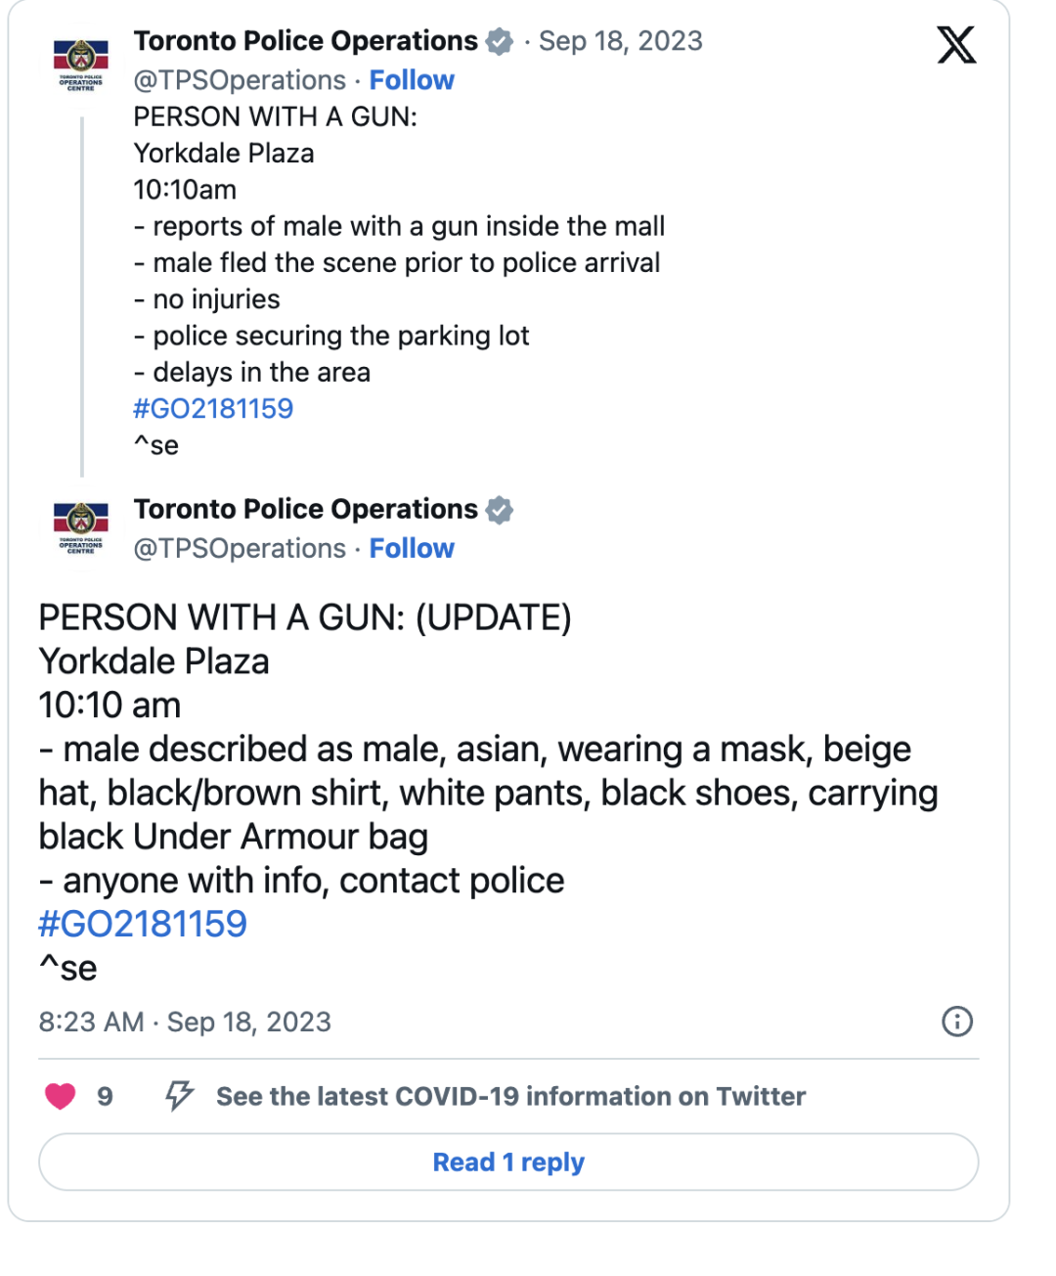The height and width of the screenshot is (1276, 1056).
Task: Click the verified badge on the update tweet
Action: [x=500, y=510]
